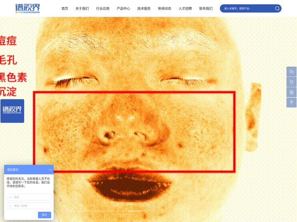Open the 关于我们 menu item
The height and width of the screenshot is (222, 297).
coord(82,9)
